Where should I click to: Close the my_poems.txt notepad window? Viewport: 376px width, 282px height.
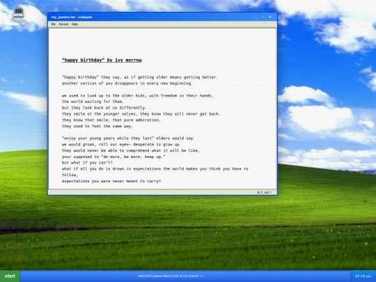(x=270, y=17)
